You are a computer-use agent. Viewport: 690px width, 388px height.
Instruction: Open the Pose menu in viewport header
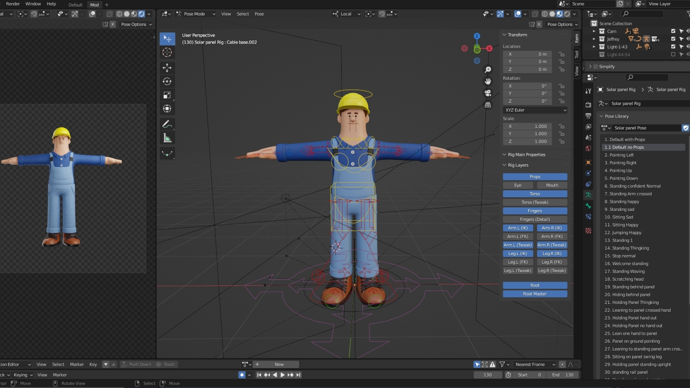tap(259, 14)
